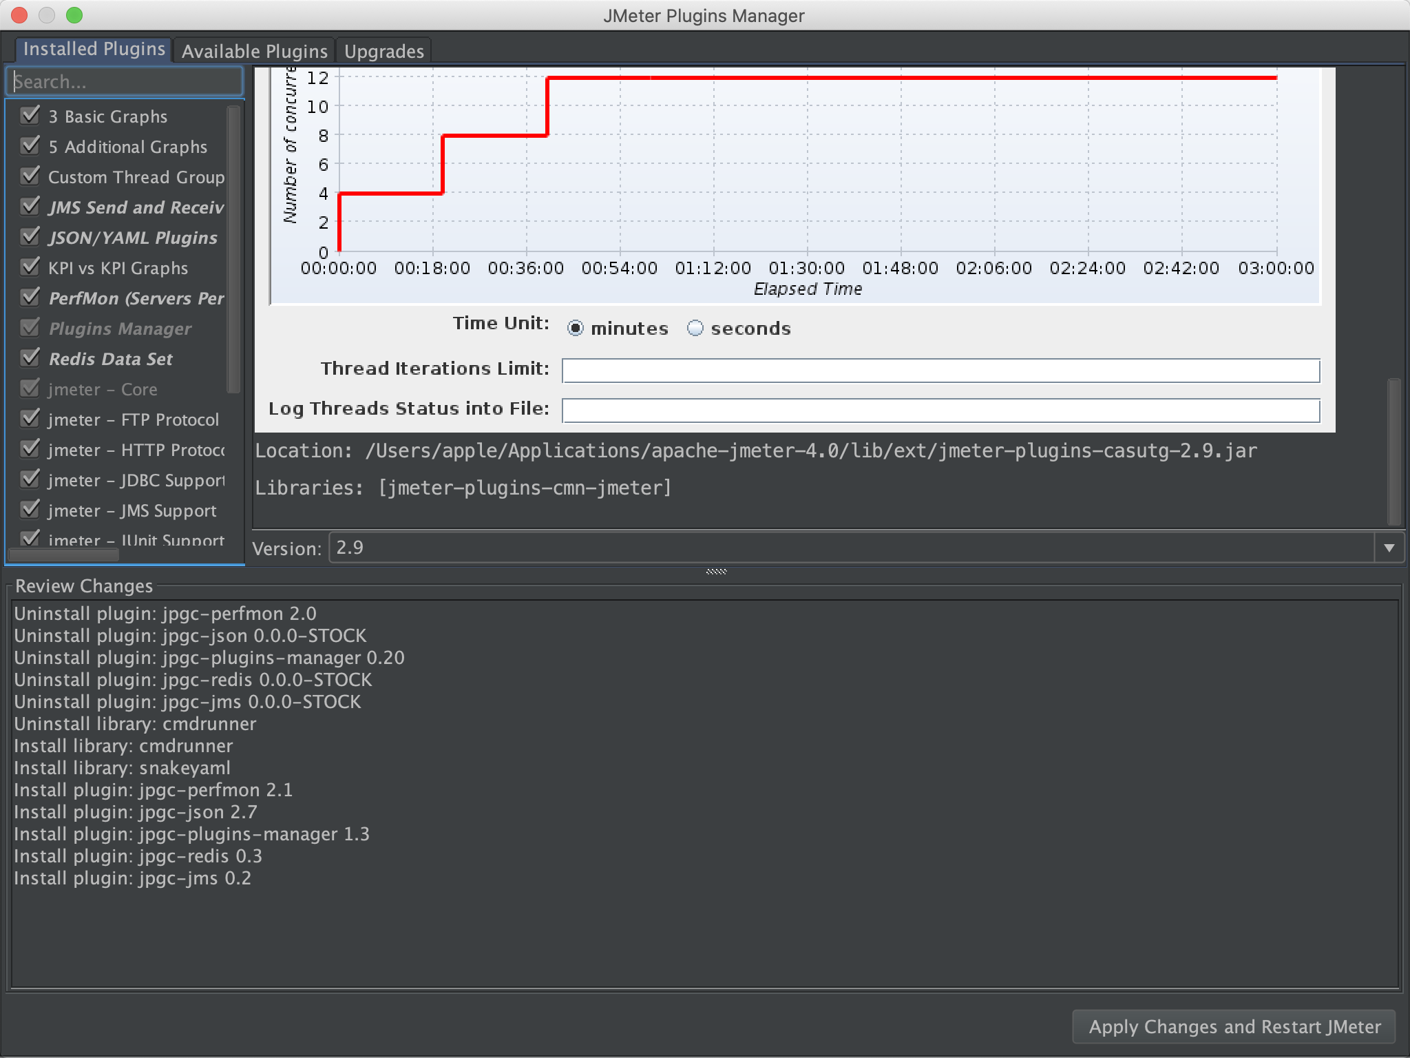Toggle "jmeter - FTP Protocol" checkbox
This screenshot has width=1410, height=1058.
(30, 419)
